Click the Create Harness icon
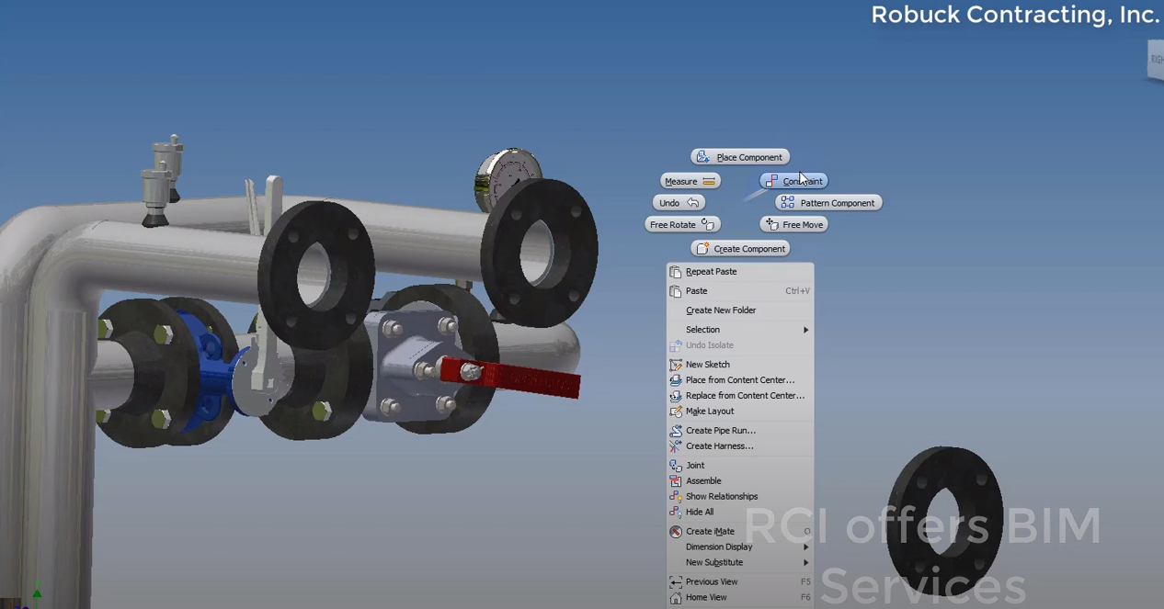Image resolution: width=1164 pixels, height=609 pixels. click(676, 446)
